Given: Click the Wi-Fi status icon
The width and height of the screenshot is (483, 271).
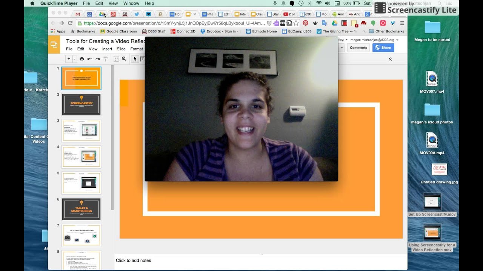Looking at the screenshot, I should click(319, 3).
